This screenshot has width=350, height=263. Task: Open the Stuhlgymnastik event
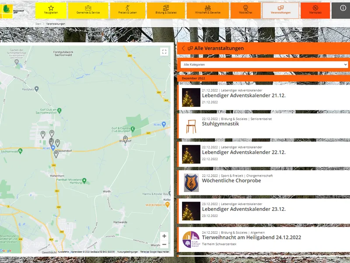click(x=264, y=126)
